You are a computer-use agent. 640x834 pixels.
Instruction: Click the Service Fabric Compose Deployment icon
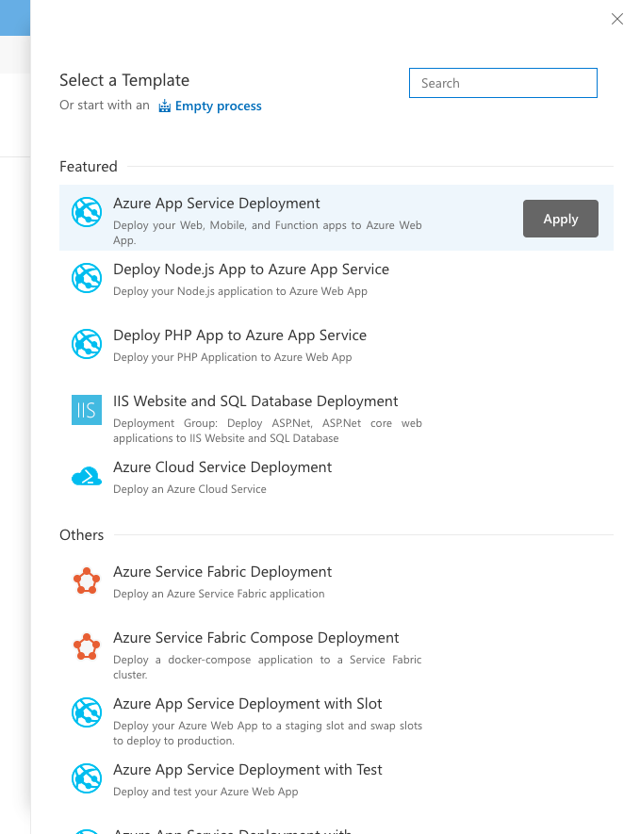click(x=87, y=646)
